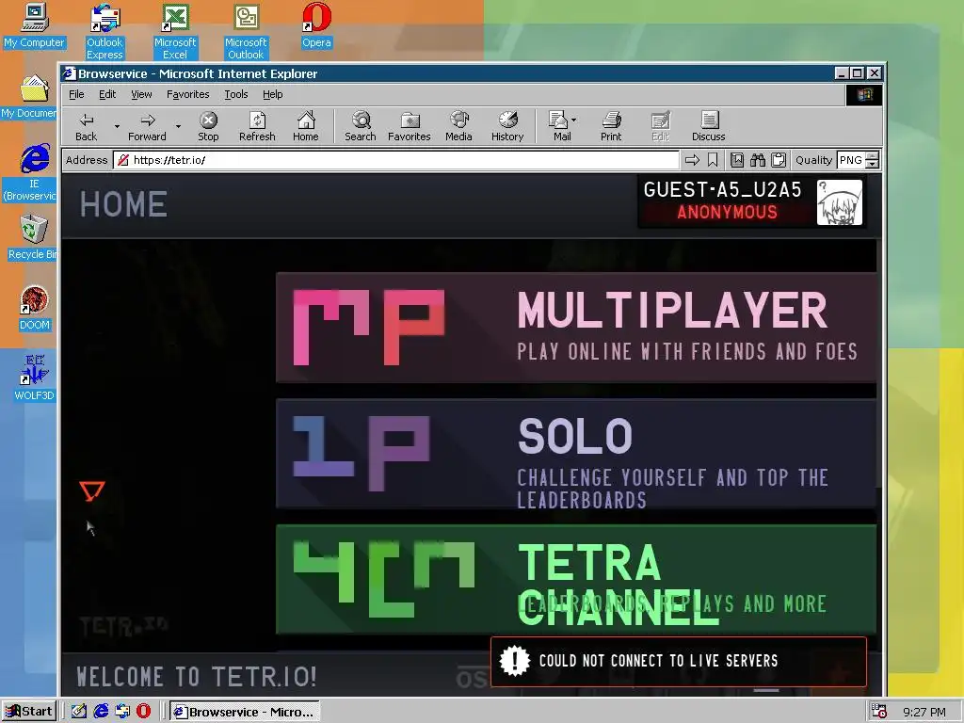The width and height of the screenshot is (964, 723).
Task: Open the Media toolbar button
Action: pyautogui.click(x=458, y=127)
